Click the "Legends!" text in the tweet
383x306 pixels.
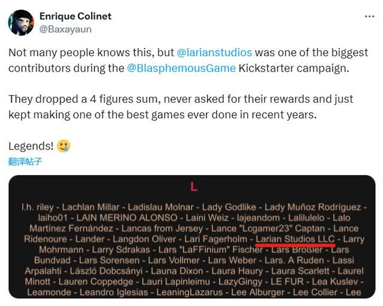coord(31,145)
